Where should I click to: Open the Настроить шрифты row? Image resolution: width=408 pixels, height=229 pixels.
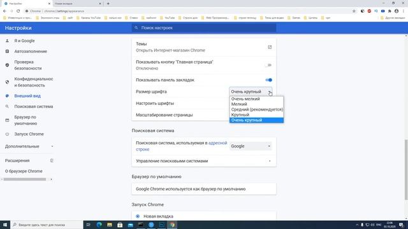tap(204, 103)
